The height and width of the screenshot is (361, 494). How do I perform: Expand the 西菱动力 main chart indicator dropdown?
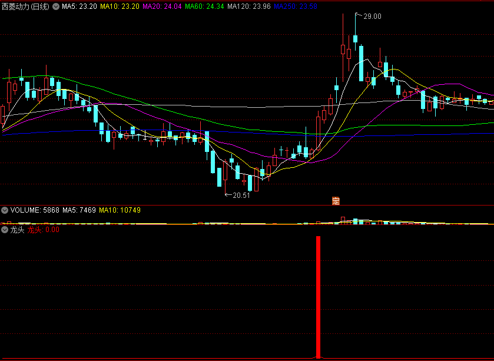pyautogui.click(x=56, y=6)
